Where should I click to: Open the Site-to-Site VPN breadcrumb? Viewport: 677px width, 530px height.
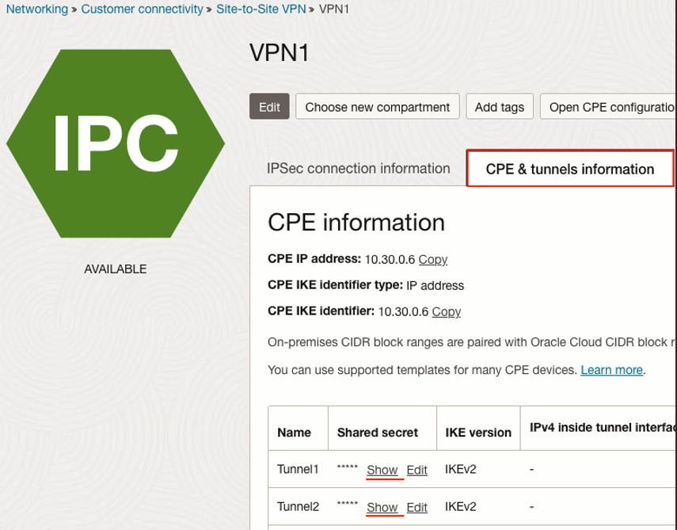(x=261, y=10)
